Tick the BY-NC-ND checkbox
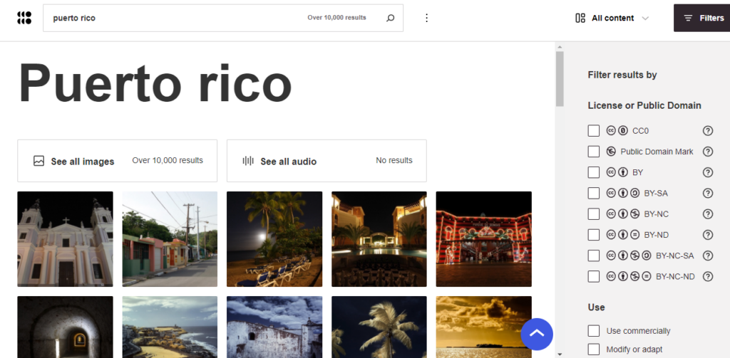Viewport: 730px width, 358px height. pyautogui.click(x=594, y=277)
